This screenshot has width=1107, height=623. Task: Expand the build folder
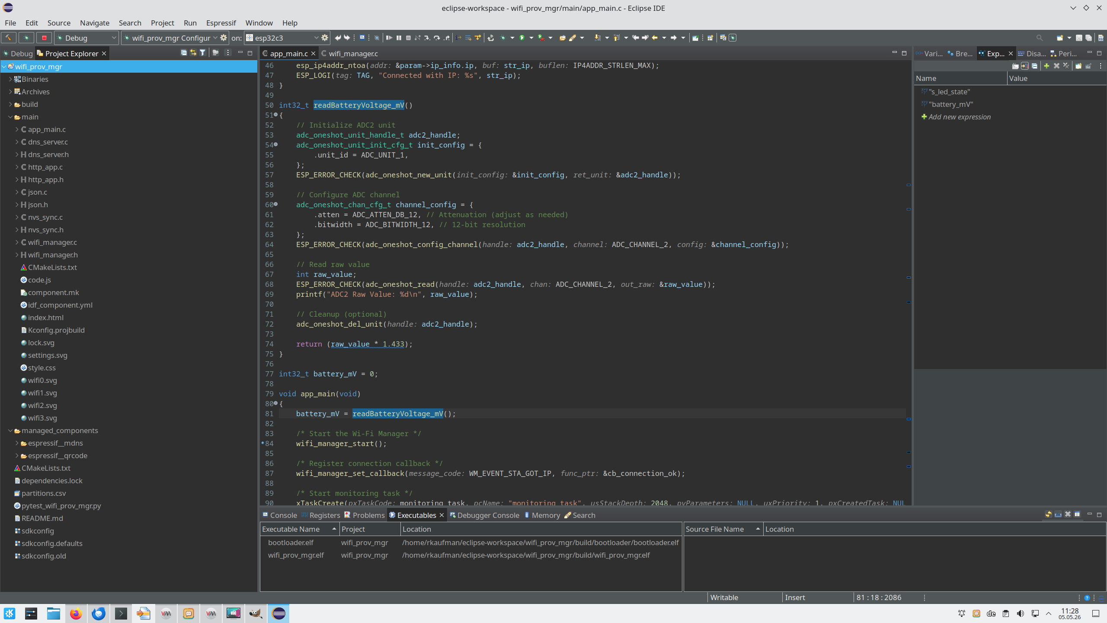click(10, 104)
